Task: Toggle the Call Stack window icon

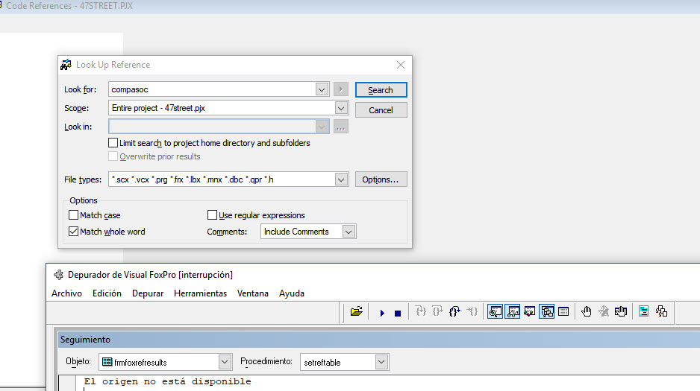Action: tap(547, 312)
